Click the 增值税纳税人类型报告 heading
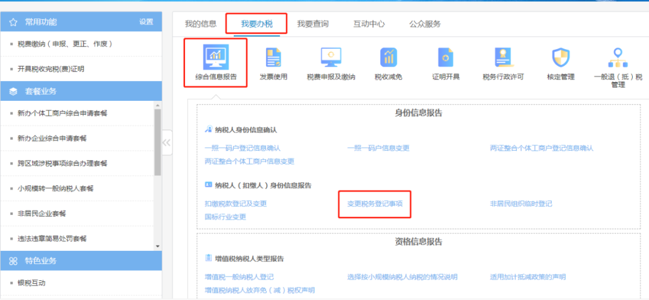Screen dimensions: 649x300 [x=249, y=259]
